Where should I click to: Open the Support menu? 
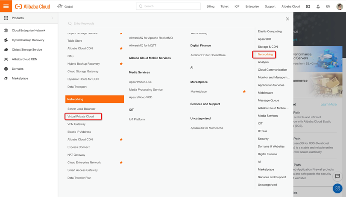point(270,6)
